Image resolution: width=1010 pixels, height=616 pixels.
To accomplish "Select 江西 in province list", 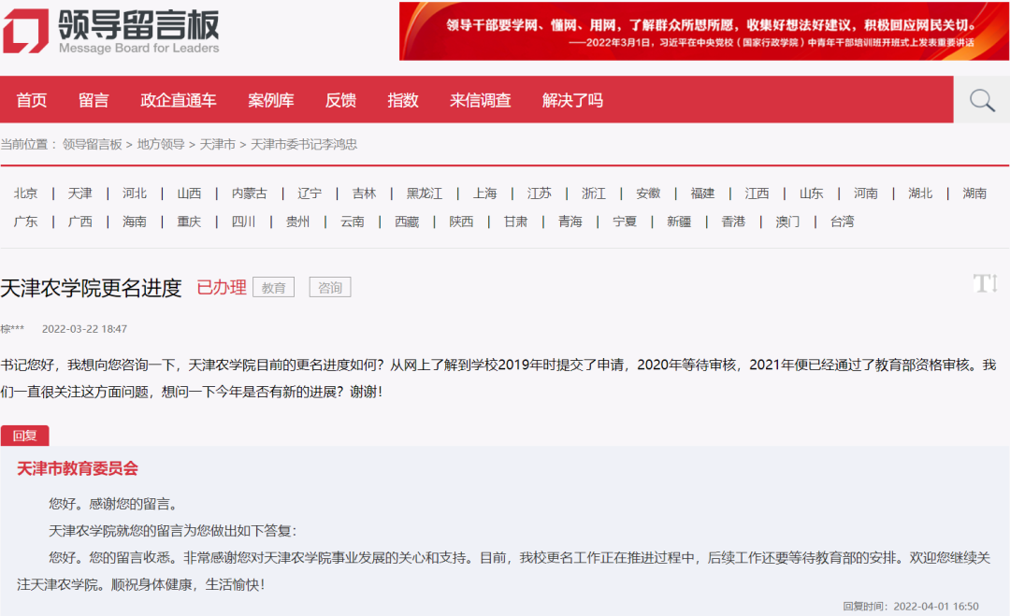I will 757,193.
